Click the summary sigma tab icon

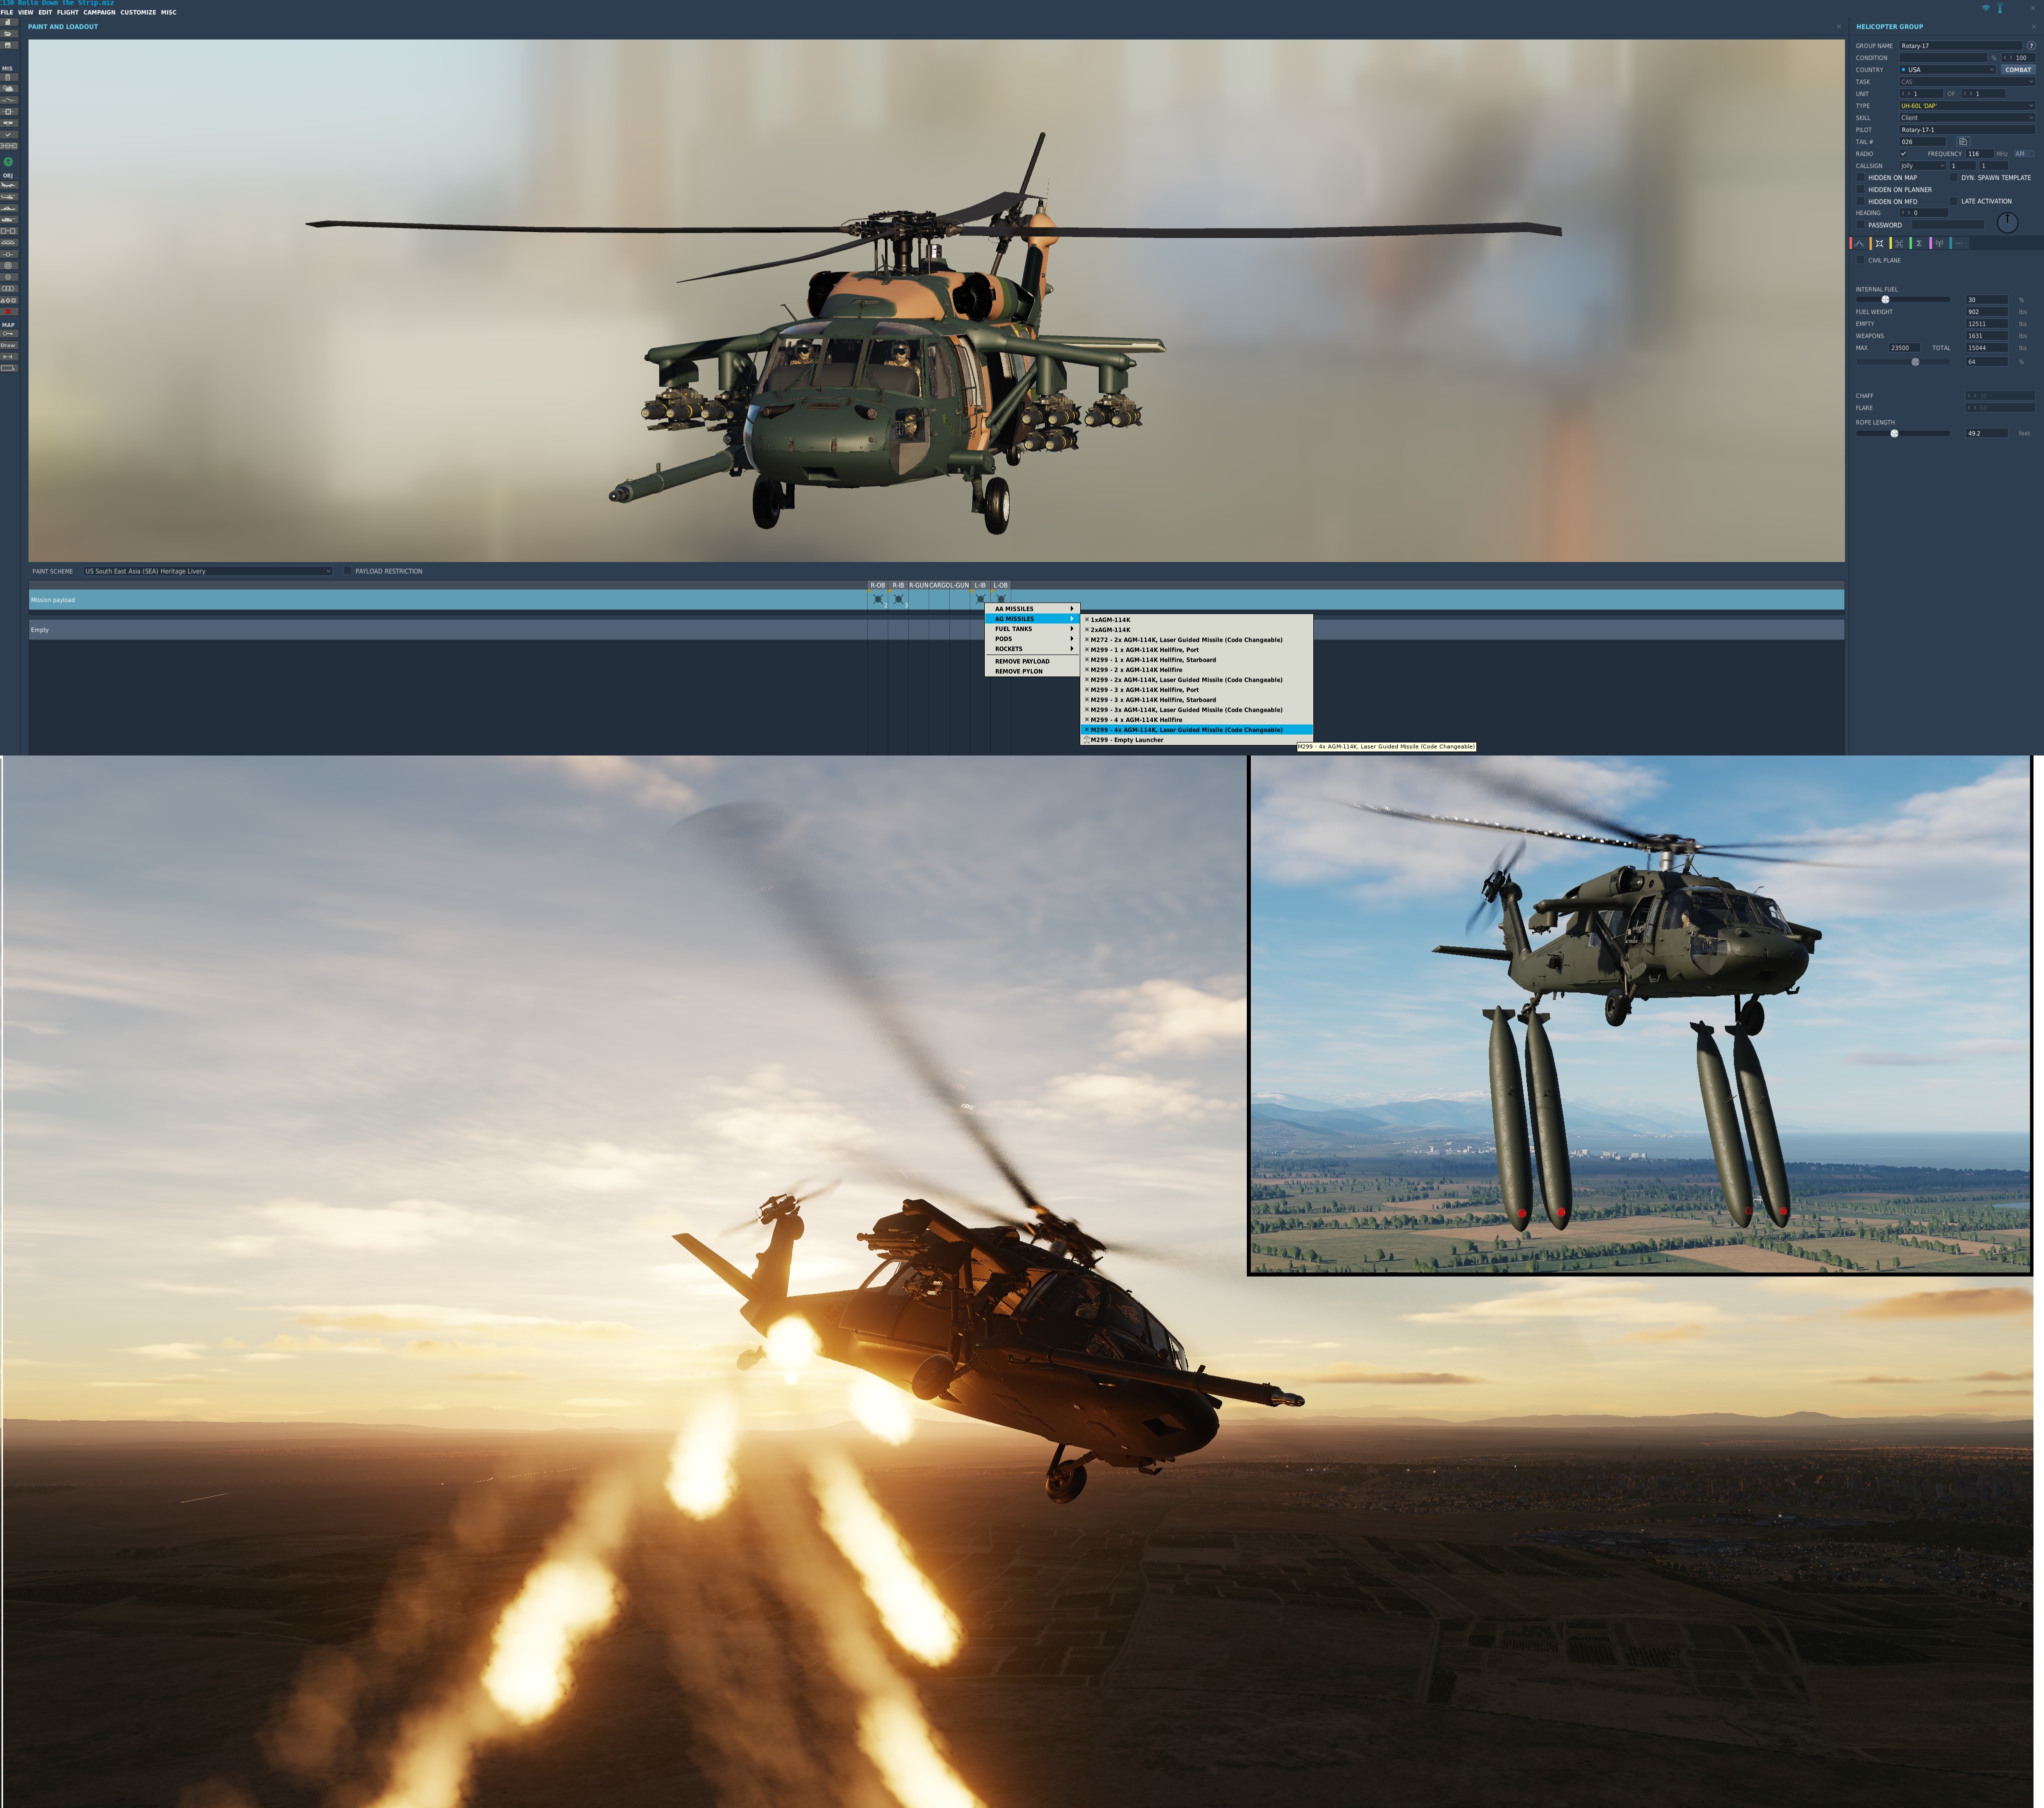(x=1919, y=243)
